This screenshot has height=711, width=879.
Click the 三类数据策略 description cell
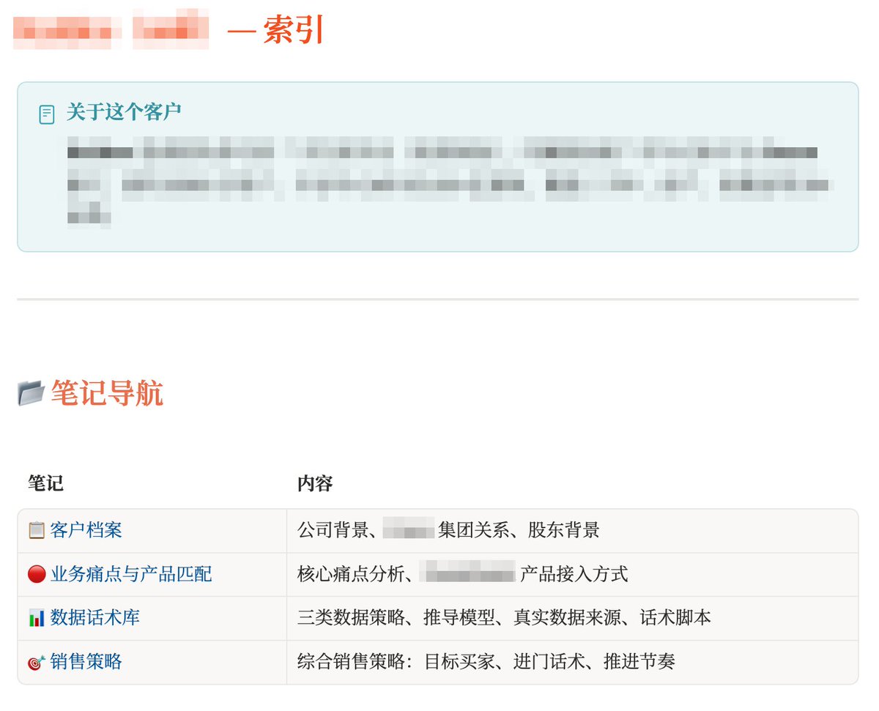click(x=572, y=618)
